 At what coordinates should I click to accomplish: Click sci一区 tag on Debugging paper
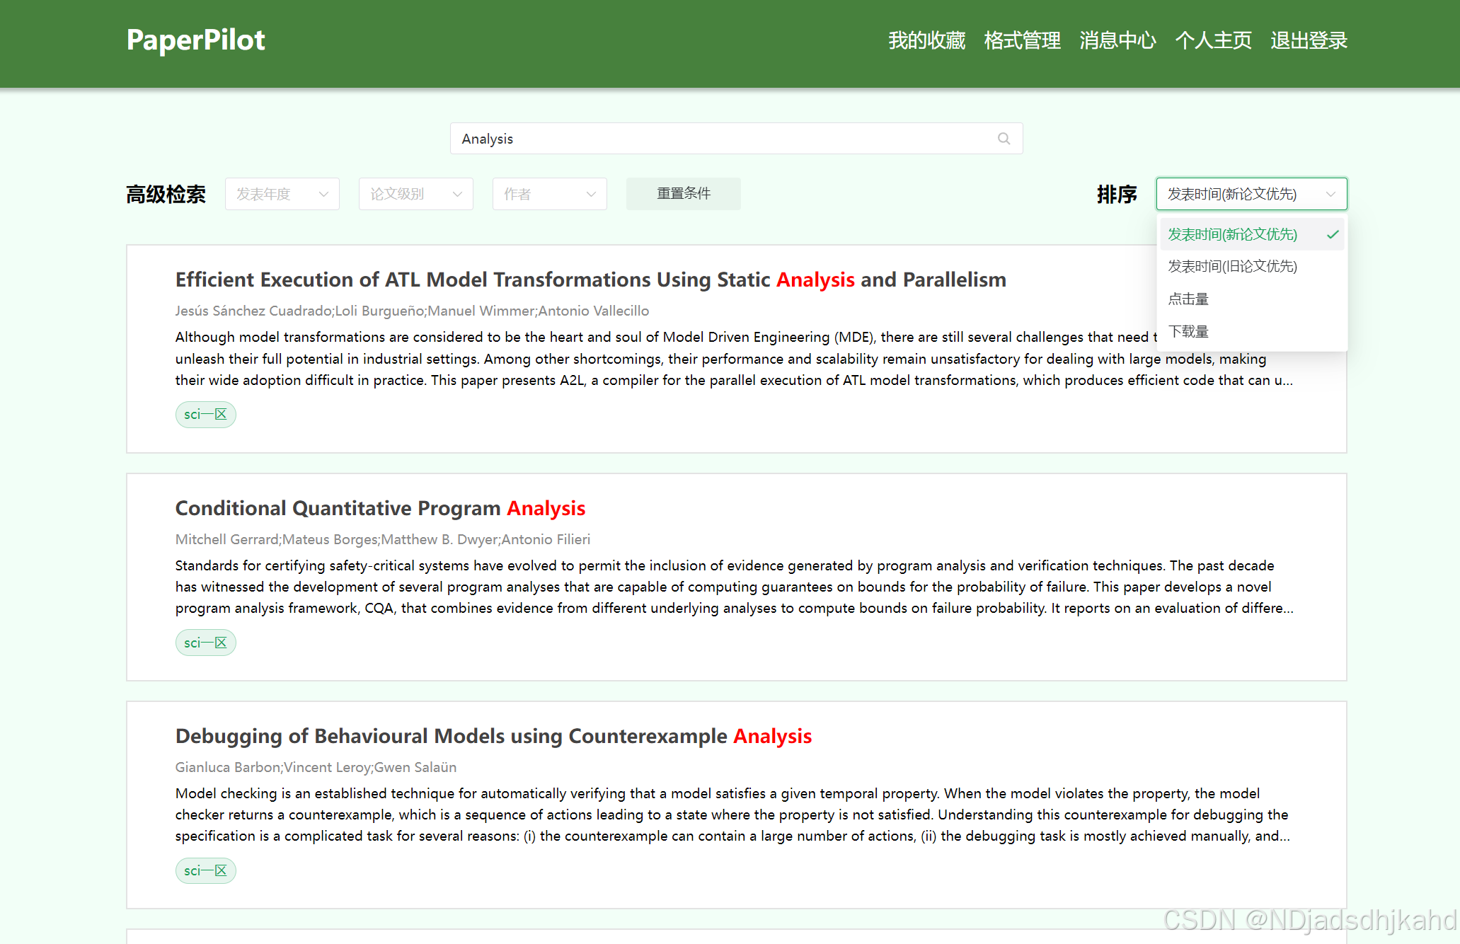coord(205,870)
